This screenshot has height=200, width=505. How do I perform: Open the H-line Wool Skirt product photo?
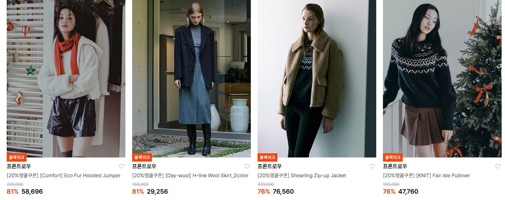tap(191, 78)
